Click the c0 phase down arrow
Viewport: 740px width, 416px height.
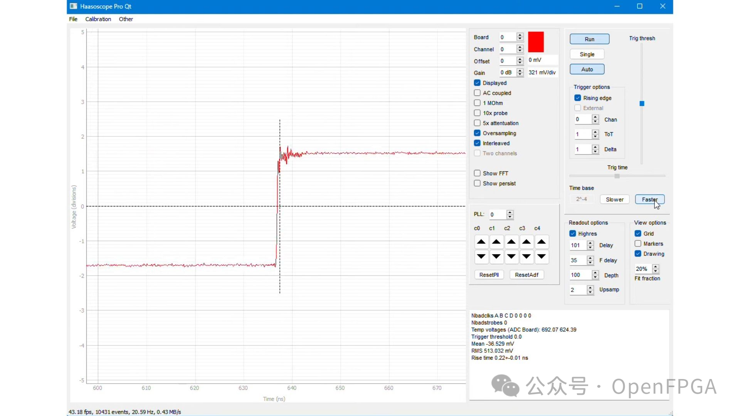click(481, 257)
